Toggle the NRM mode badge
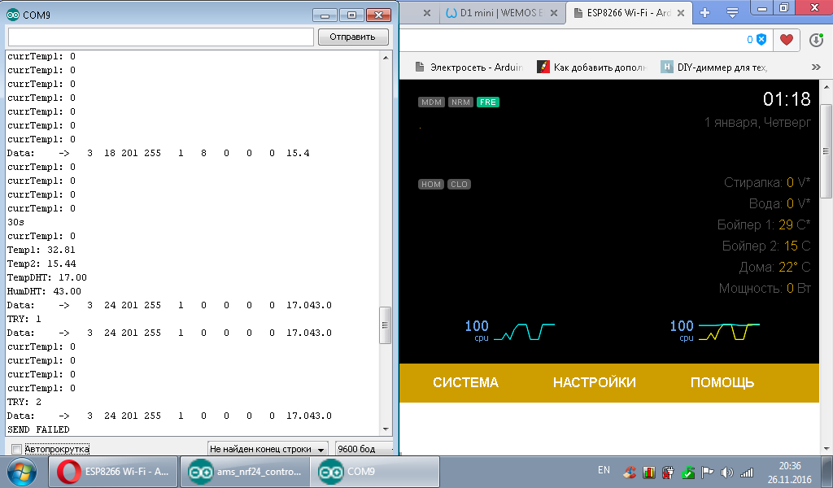The image size is (833, 488). coord(460,102)
